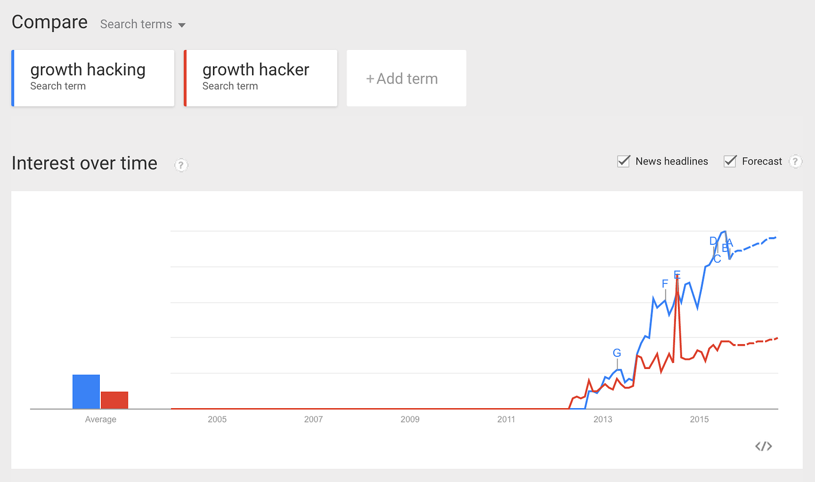815x482 pixels.
Task: Click the plus icon in Add term
Action: coord(370,79)
